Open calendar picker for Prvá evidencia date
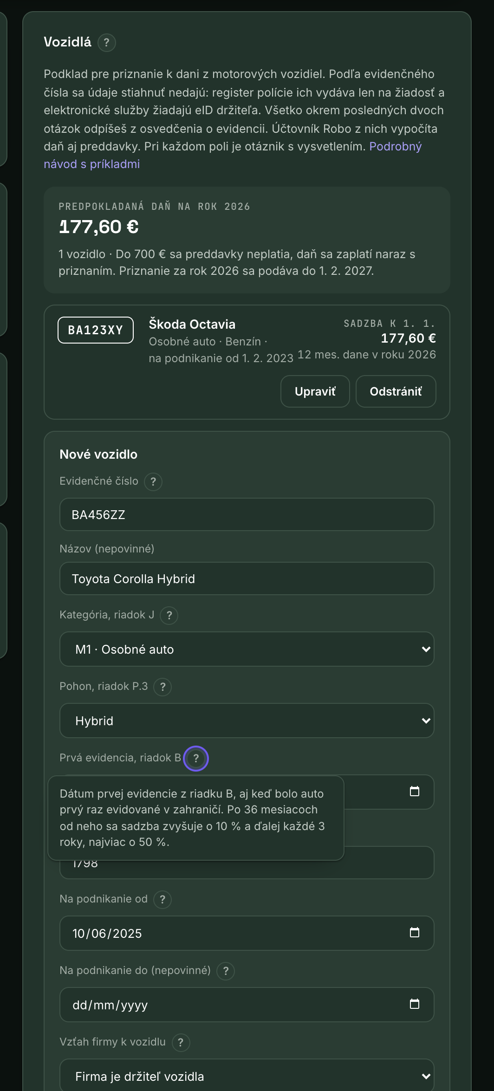Image resolution: width=494 pixels, height=1091 pixels. point(415,792)
